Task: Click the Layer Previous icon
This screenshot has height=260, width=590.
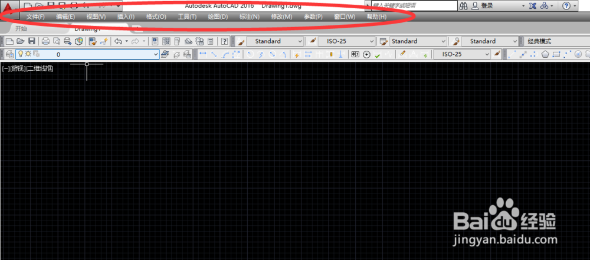Action: [x=176, y=54]
